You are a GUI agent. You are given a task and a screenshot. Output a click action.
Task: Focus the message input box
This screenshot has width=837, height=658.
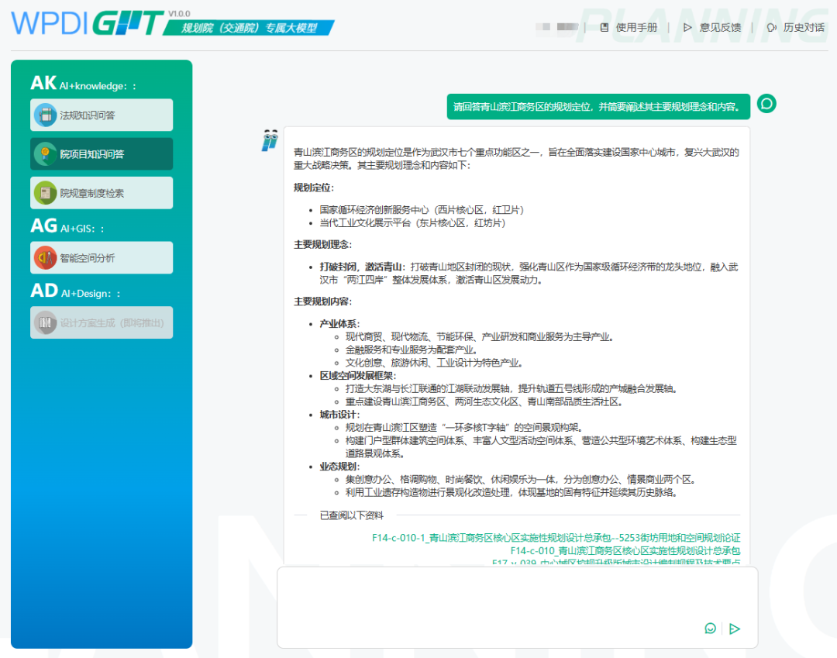(x=517, y=608)
